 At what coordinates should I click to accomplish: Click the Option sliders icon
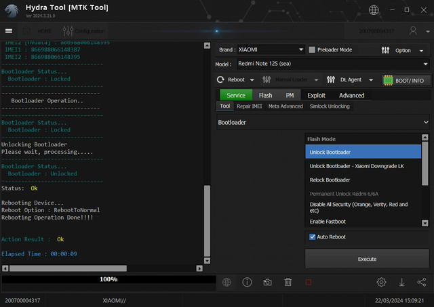pos(385,50)
